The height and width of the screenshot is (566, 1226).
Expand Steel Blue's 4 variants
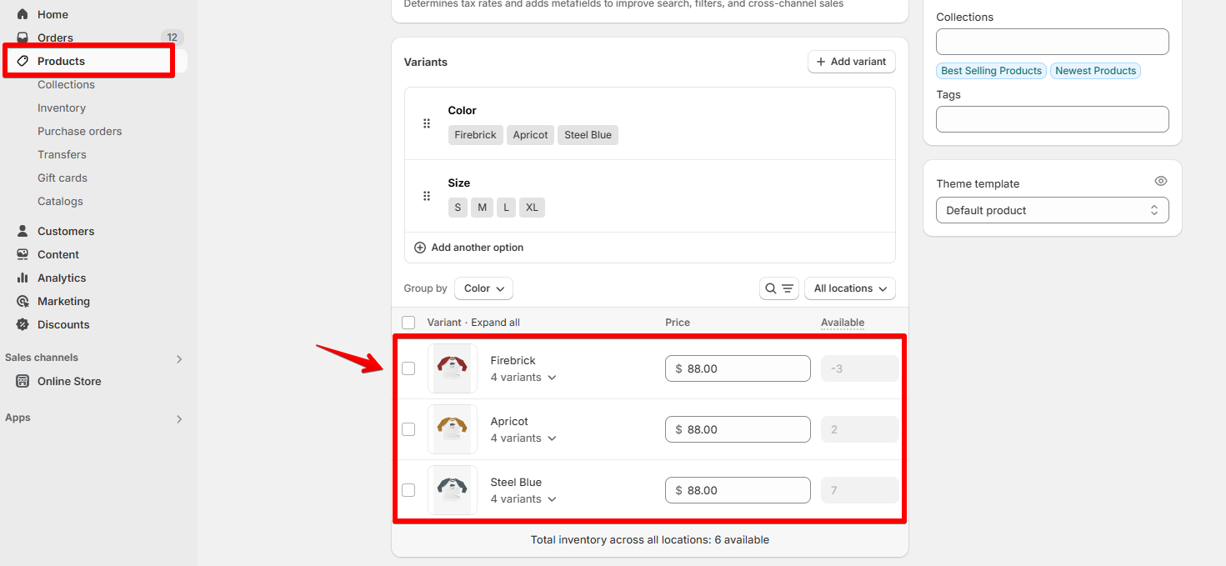pyautogui.click(x=523, y=499)
